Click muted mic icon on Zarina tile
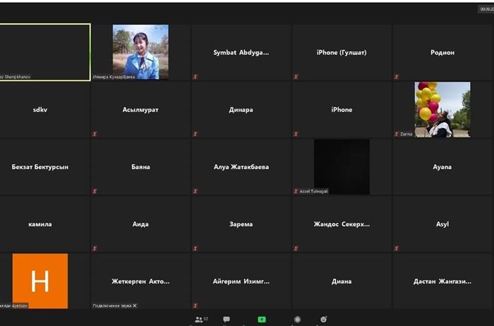The image size is (494, 326). coord(397,134)
